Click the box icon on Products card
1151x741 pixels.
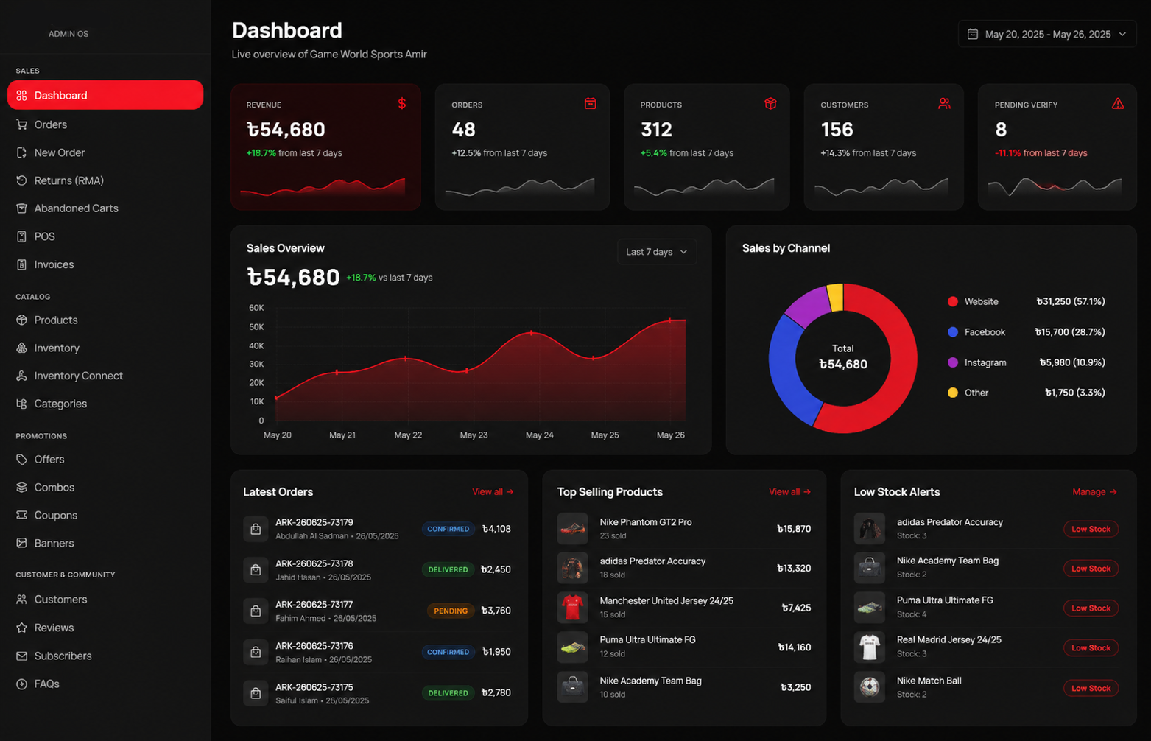pos(770,104)
